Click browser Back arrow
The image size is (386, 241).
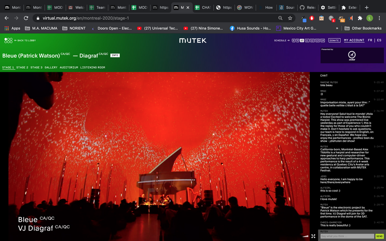pyautogui.click(x=7, y=18)
